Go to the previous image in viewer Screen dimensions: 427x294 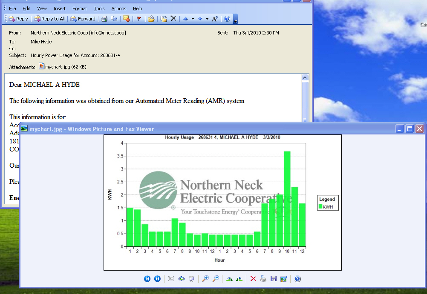pos(147,279)
